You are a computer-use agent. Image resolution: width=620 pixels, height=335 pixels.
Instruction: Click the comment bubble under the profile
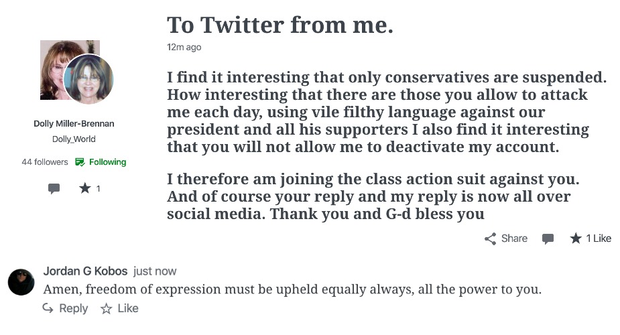(54, 188)
